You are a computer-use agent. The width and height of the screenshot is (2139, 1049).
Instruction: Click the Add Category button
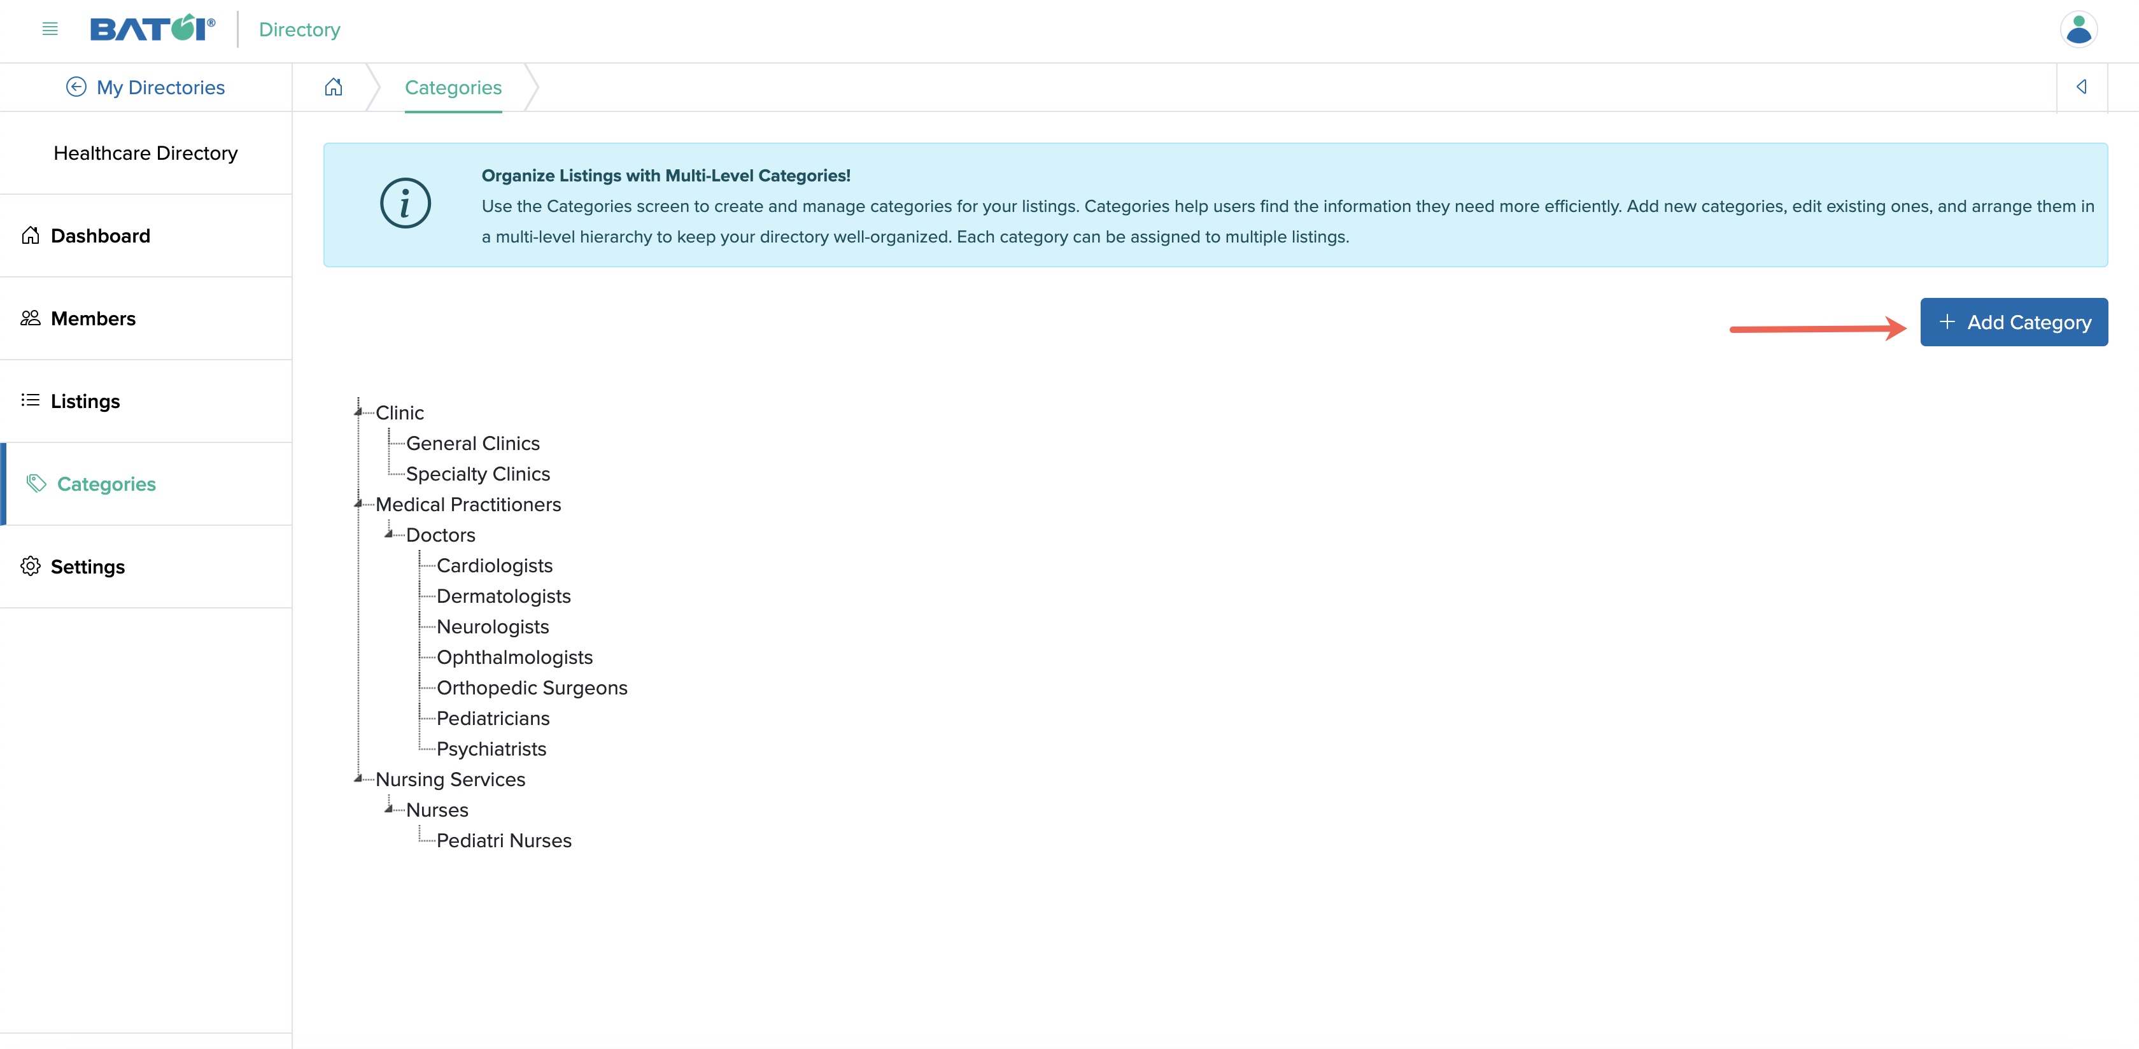coord(2015,322)
